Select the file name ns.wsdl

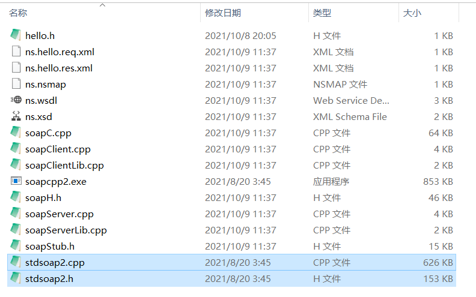pyautogui.click(x=41, y=101)
